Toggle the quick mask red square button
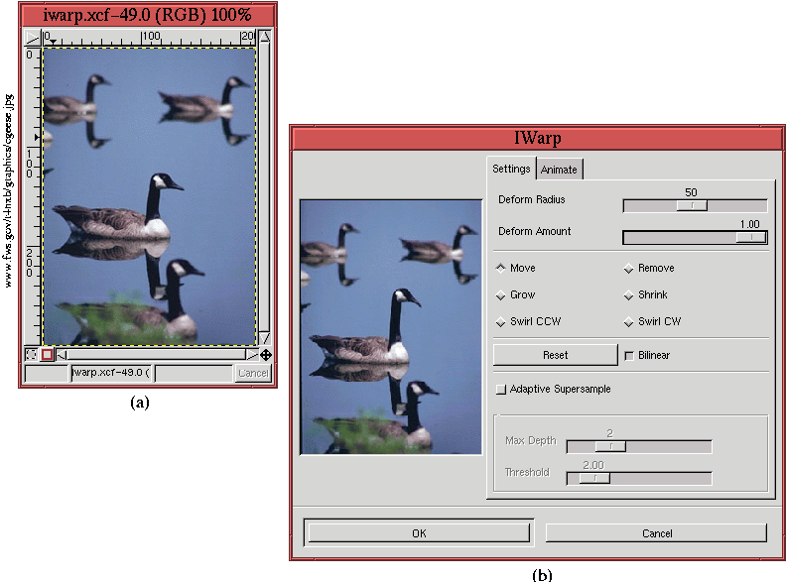This screenshot has width=786, height=582. (x=47, y=354)
